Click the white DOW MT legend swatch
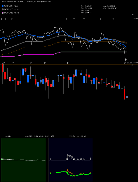Screen dimensions: 138x182 pyautogui.click(x=3, y=9)
